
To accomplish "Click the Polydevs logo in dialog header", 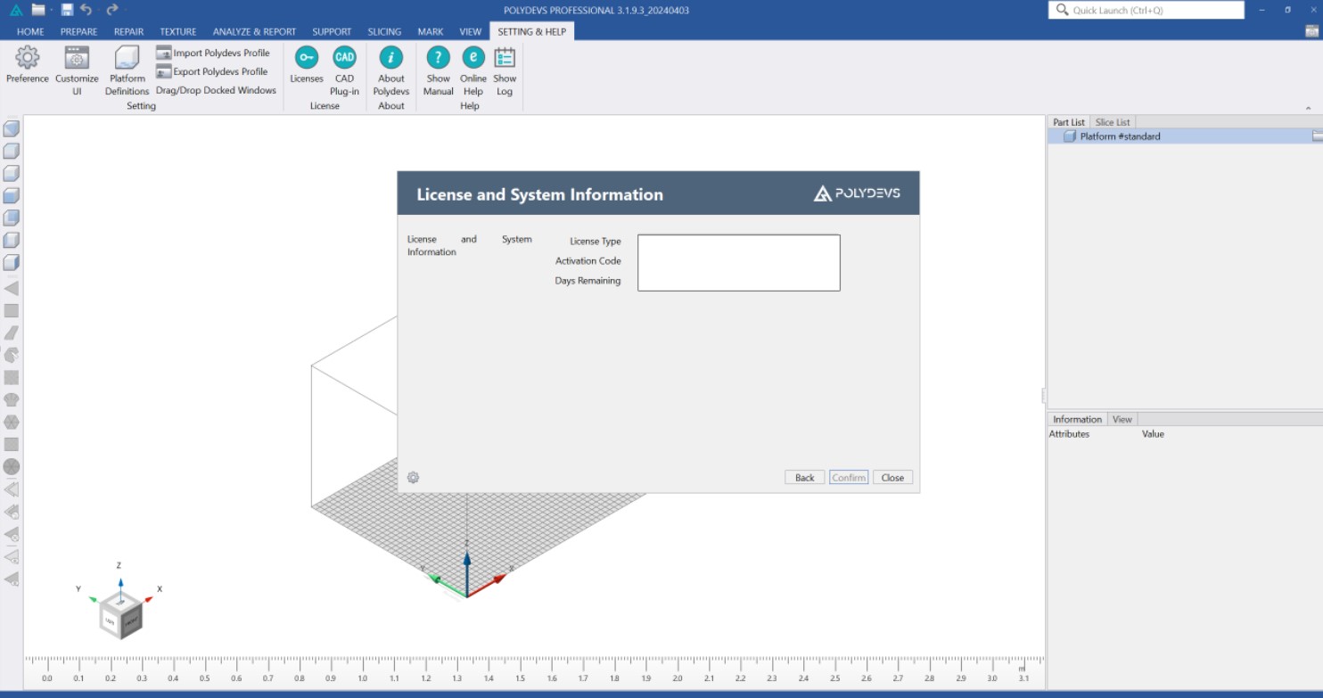I will pos(857,193).
